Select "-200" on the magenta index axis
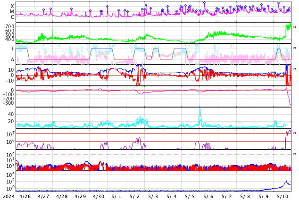 point(8,99)
